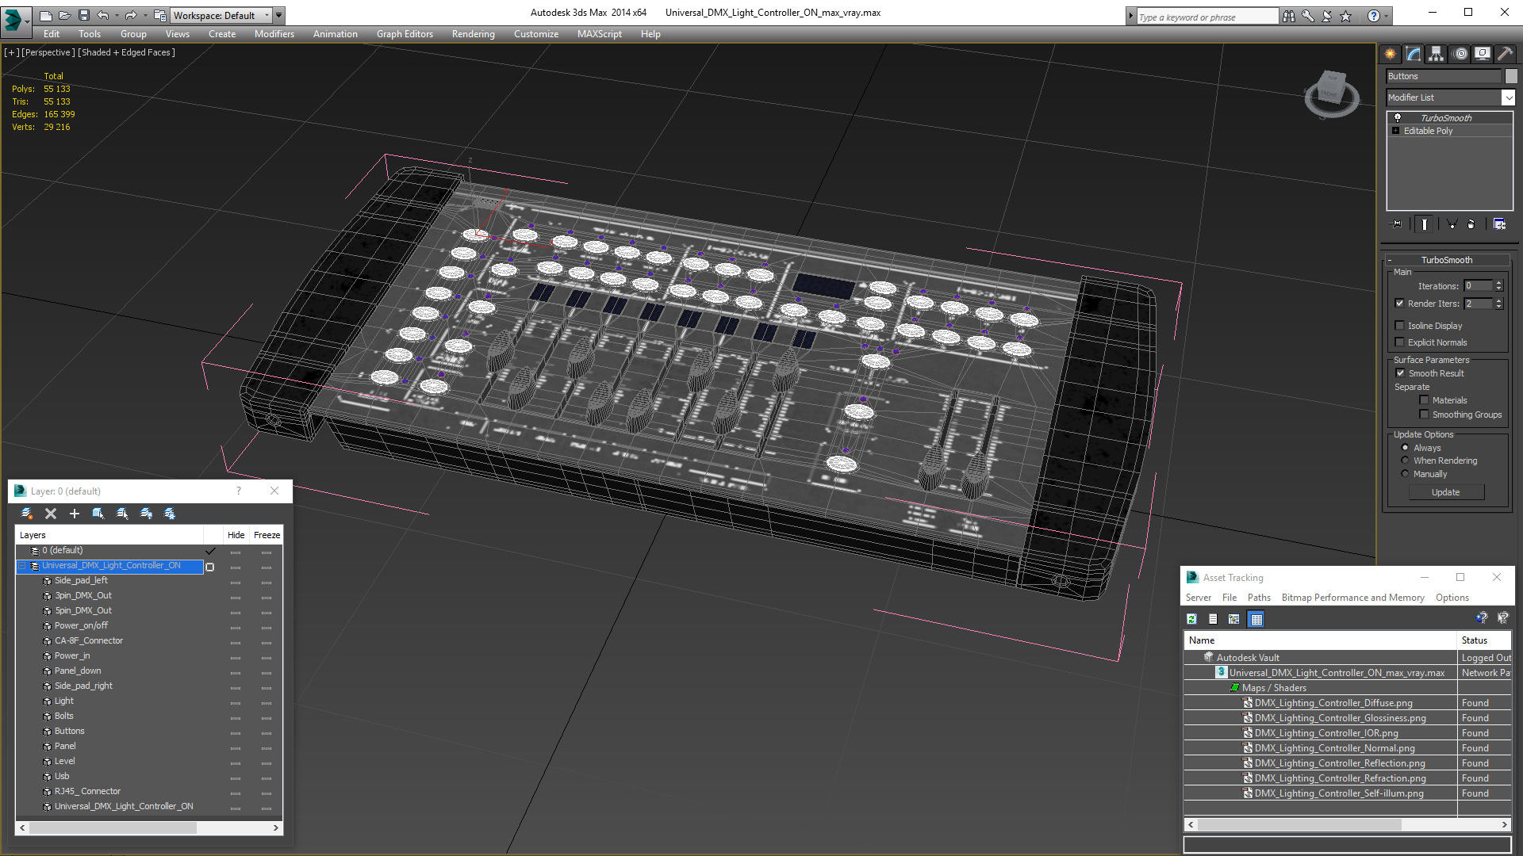1523x856 pixels.
Task: Enable Separate by Materials checkbox
Action: pyautogui.click(x=1424, y=400)
